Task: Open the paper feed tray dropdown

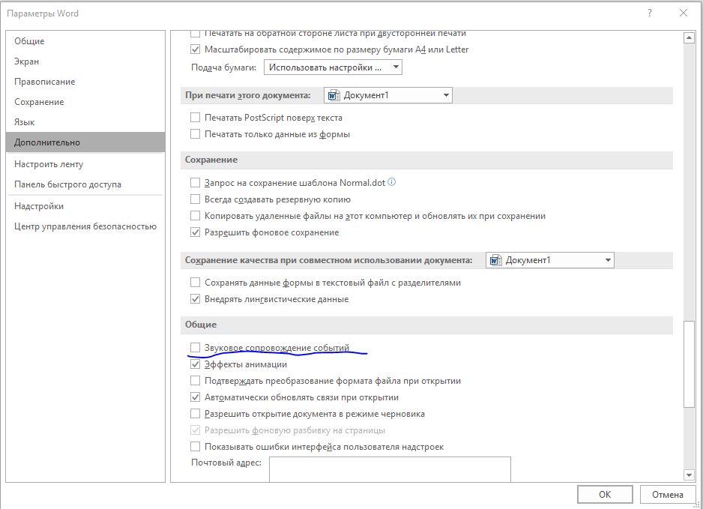Action: coord(333,67)
